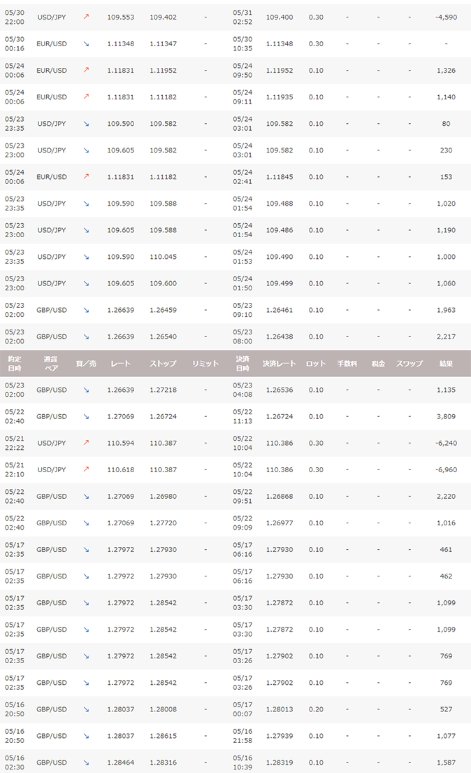Click the ロット column header

tap(316, 364)
